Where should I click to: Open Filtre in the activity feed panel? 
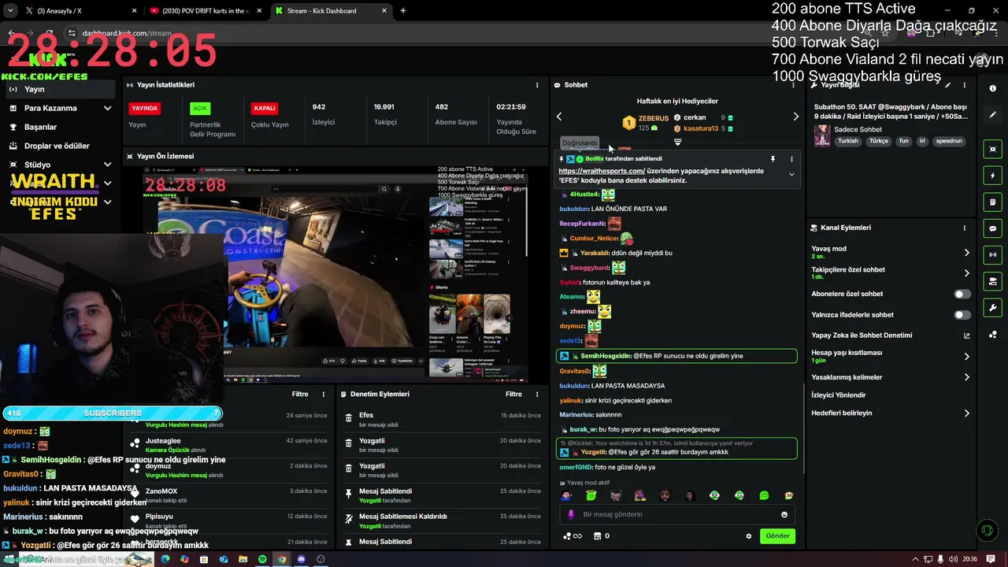pos(300,395)
